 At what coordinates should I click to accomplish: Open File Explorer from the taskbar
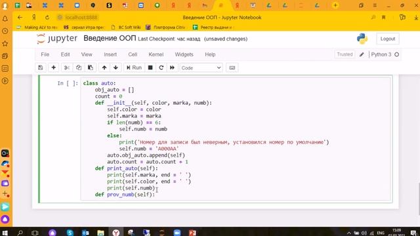[100, 233]
